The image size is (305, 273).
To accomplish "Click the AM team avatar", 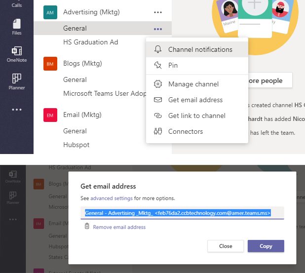I will click(x=50, y=12).
